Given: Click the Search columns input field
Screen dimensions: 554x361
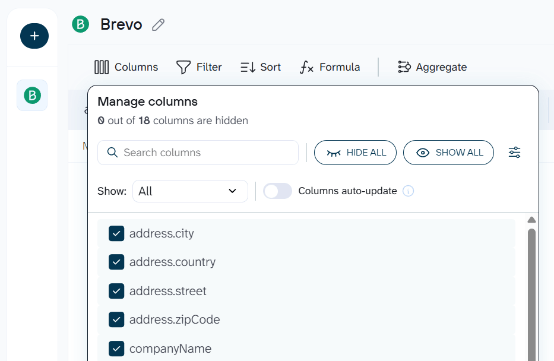Looking at the screenshot, I should click(x=196, y=153).
